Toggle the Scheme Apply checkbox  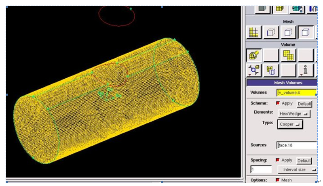point(278,103)
